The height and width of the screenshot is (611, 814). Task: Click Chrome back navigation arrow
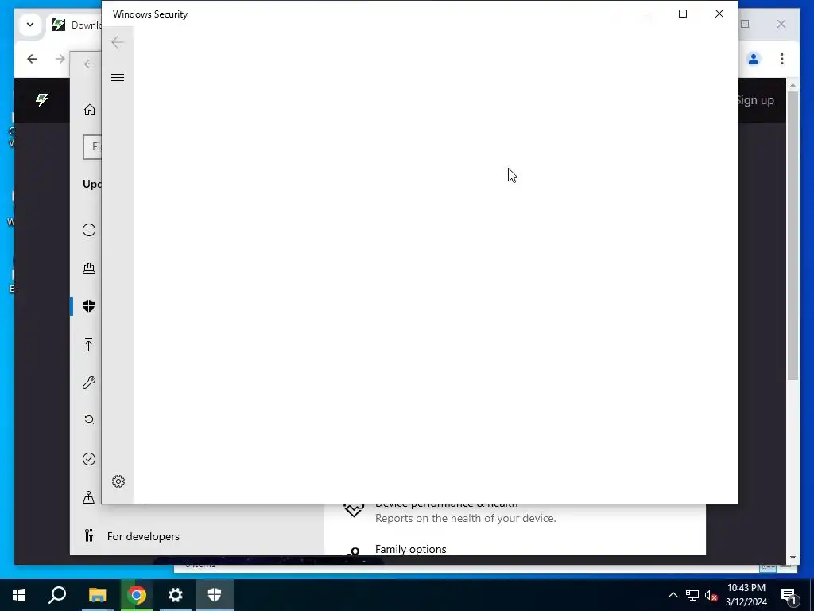pyautogui.click(x=32, y=59)
